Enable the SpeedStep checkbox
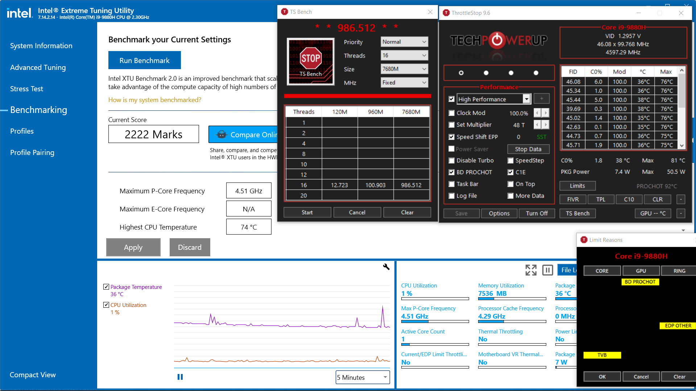This screenshot has height=391, width=696. click(x=510, y=160)
